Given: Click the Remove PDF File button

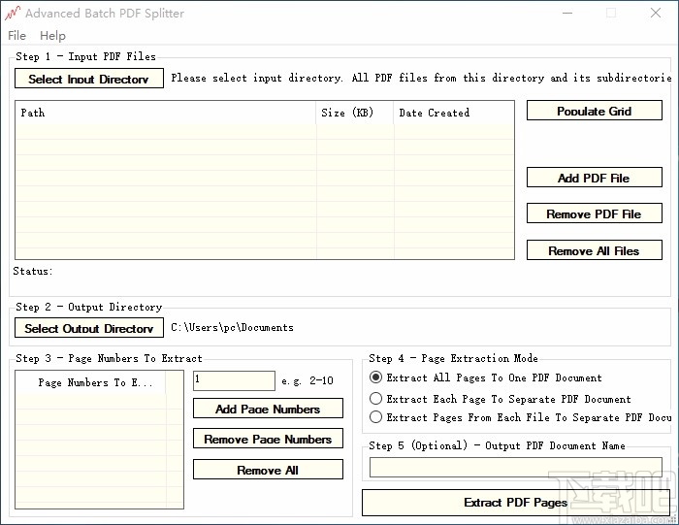Looking at the screenshot, I should point(594,213).
